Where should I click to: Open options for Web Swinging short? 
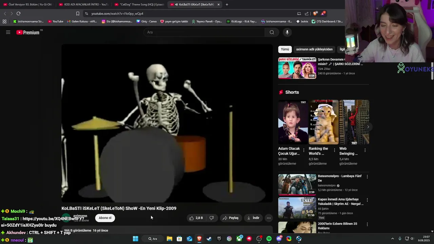365,150
